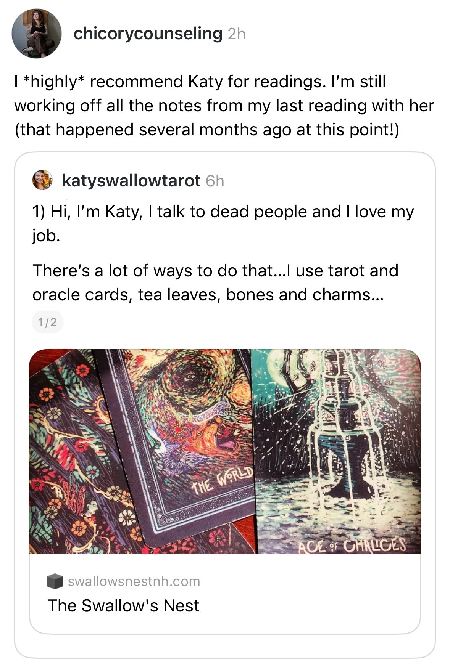Tap the chicorycounseling username
Viewport: 450px width, 666px height.
coord(148,34)
